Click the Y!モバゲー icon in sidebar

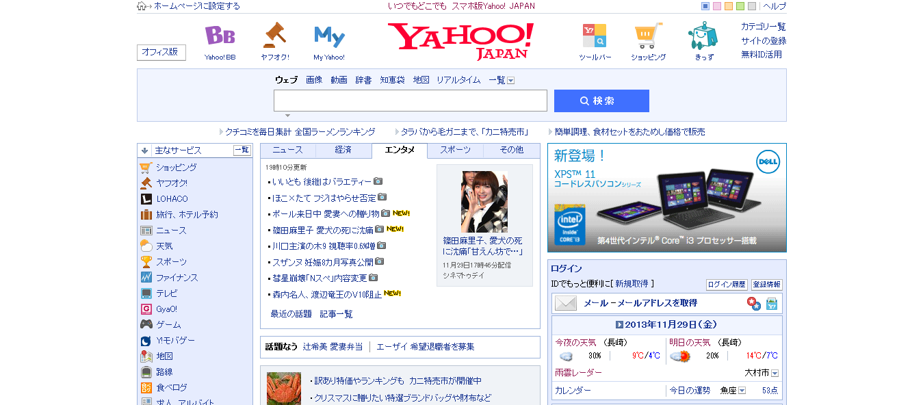point(146,340)
